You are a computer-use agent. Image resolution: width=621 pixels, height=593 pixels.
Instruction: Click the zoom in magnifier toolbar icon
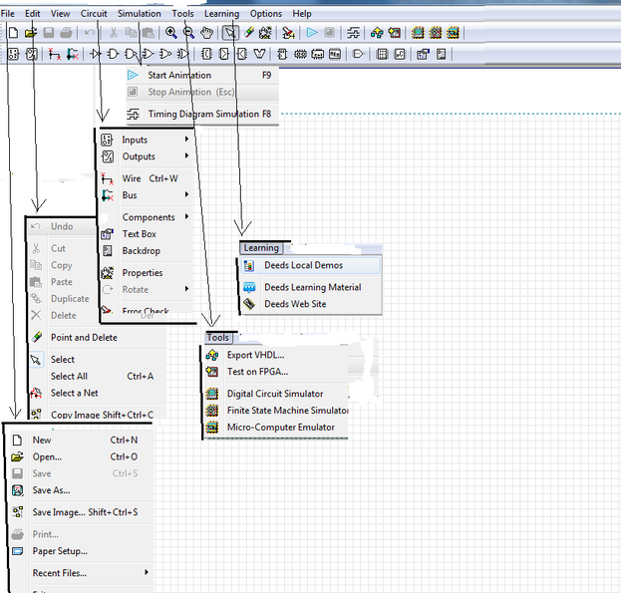point(171,33)
